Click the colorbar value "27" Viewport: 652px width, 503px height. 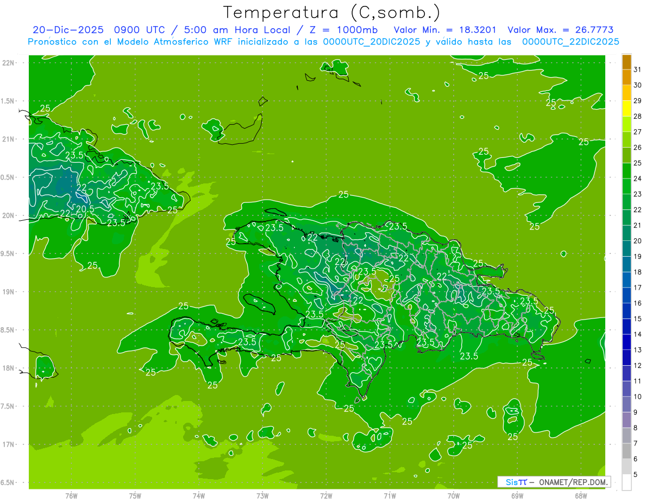[637, 132]
